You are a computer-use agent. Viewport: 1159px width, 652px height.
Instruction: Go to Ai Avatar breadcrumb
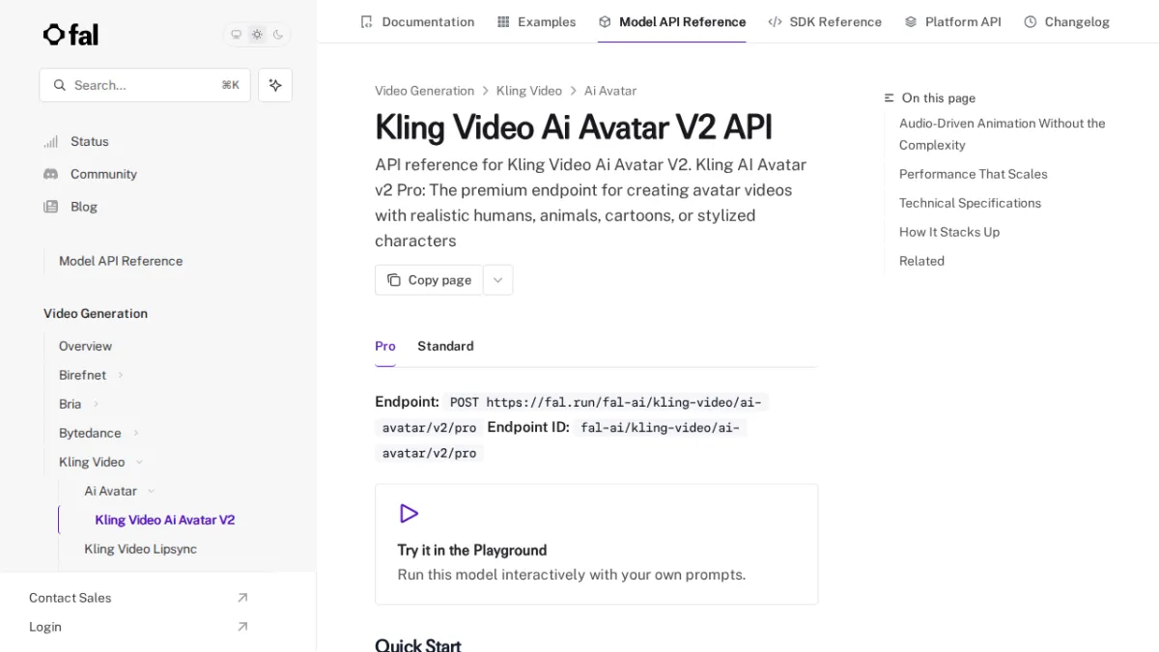[610, 91]
